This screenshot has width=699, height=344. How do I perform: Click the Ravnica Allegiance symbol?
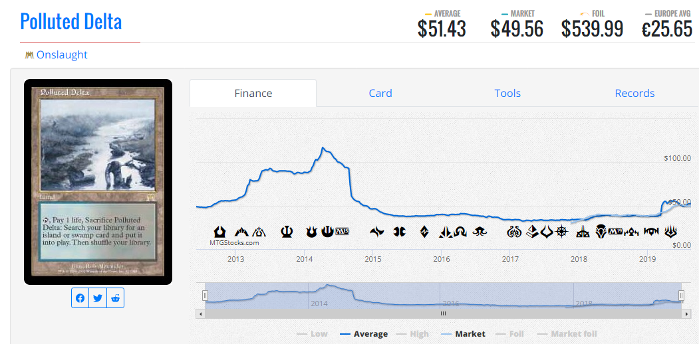[651, 231]
